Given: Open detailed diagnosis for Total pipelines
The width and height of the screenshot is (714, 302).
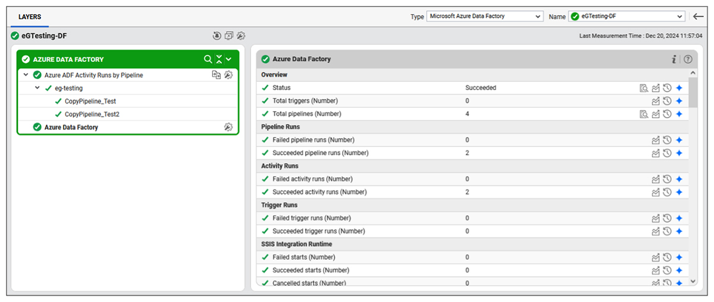Looking at the screenshot, I should (643, 114).
